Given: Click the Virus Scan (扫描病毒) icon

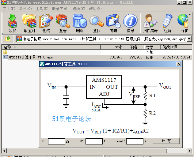Looking at the screenshot, I should [150, 23].
